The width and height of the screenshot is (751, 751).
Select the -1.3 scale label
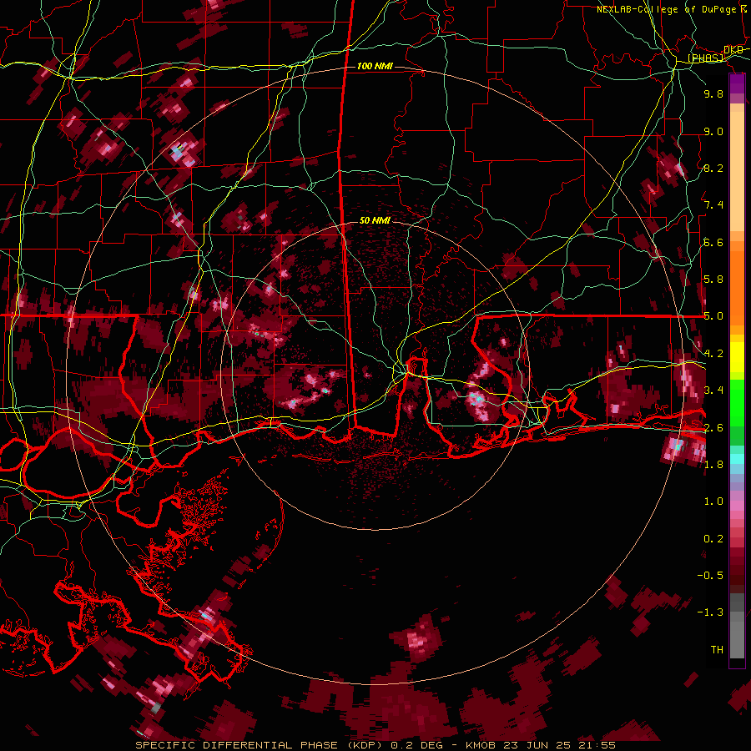(710, 612)
